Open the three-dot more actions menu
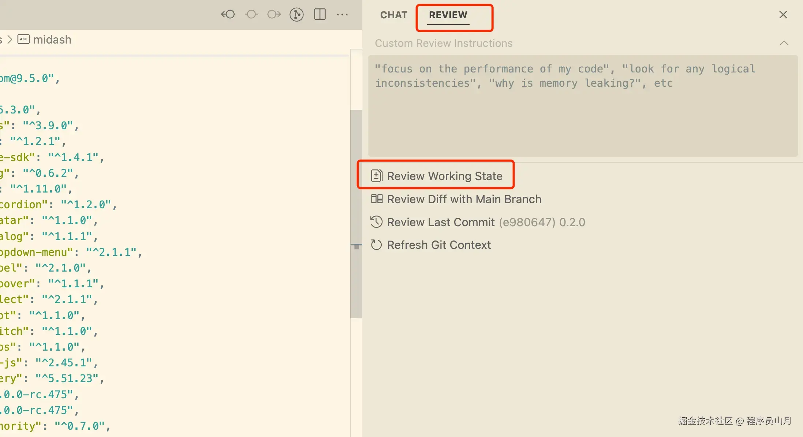This screenshot has width=803, height=437. point(342,15)
